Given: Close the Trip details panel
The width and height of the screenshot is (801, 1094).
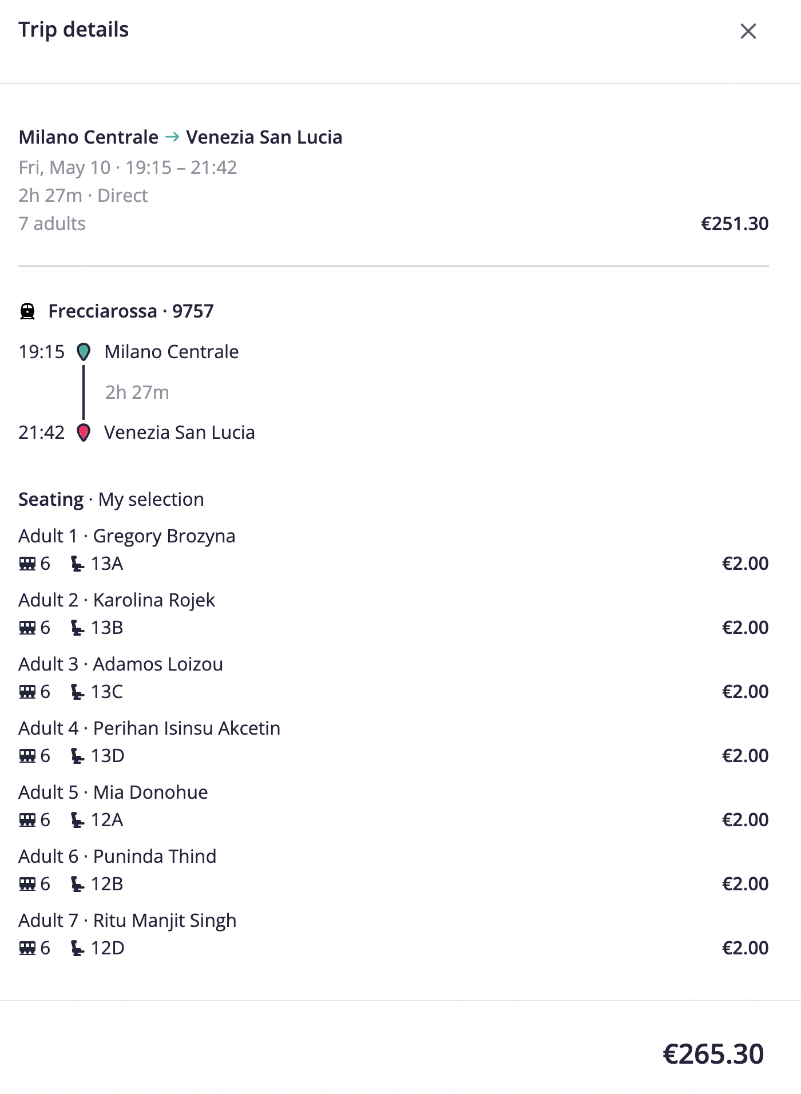Looking at the screenshot, I should tap(748, 31).
